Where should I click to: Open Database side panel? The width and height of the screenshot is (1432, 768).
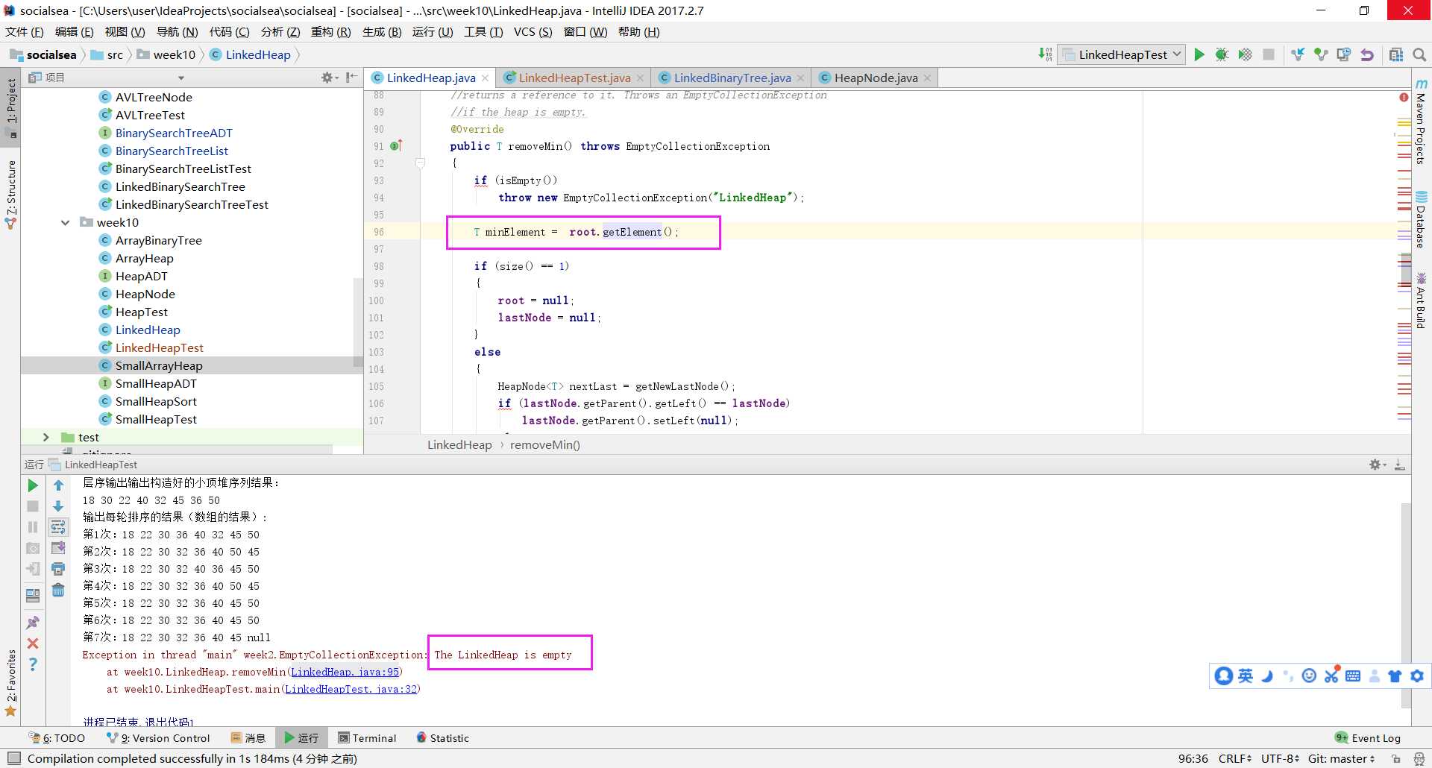coord(1422,220)
